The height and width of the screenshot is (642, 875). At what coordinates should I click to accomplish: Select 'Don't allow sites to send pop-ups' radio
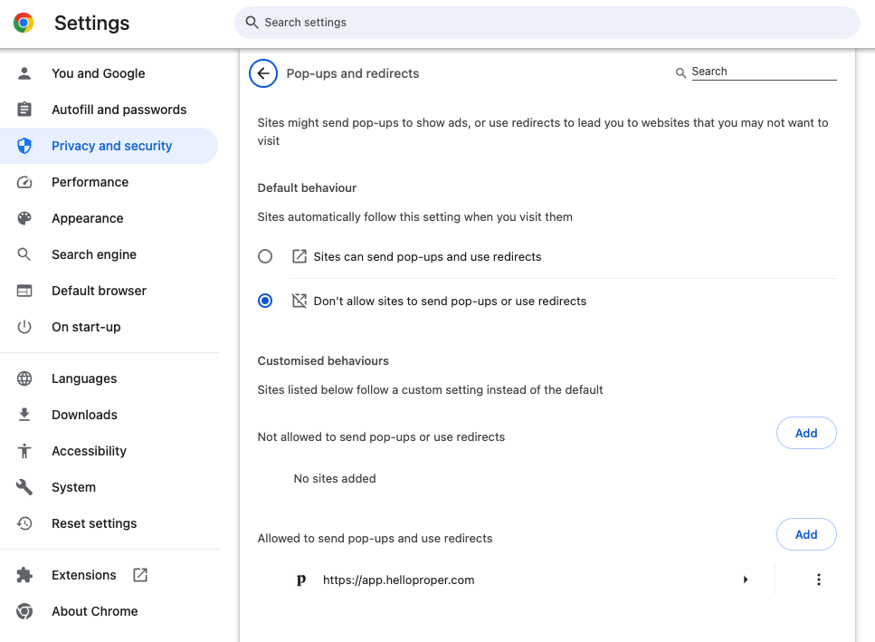pyautogui.click(x=265, y=301)
